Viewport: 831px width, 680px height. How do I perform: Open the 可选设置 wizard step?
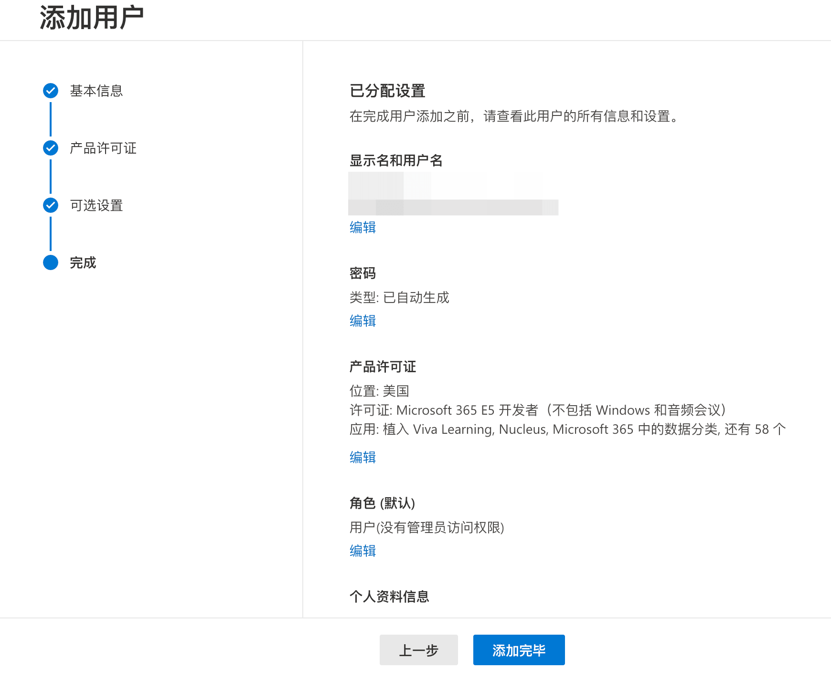[96, 205]
